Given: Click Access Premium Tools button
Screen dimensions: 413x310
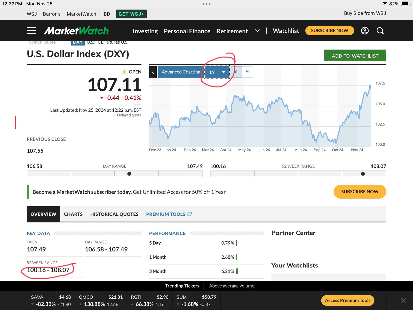Looking at the screenshot, I should (x=347, y=300).
